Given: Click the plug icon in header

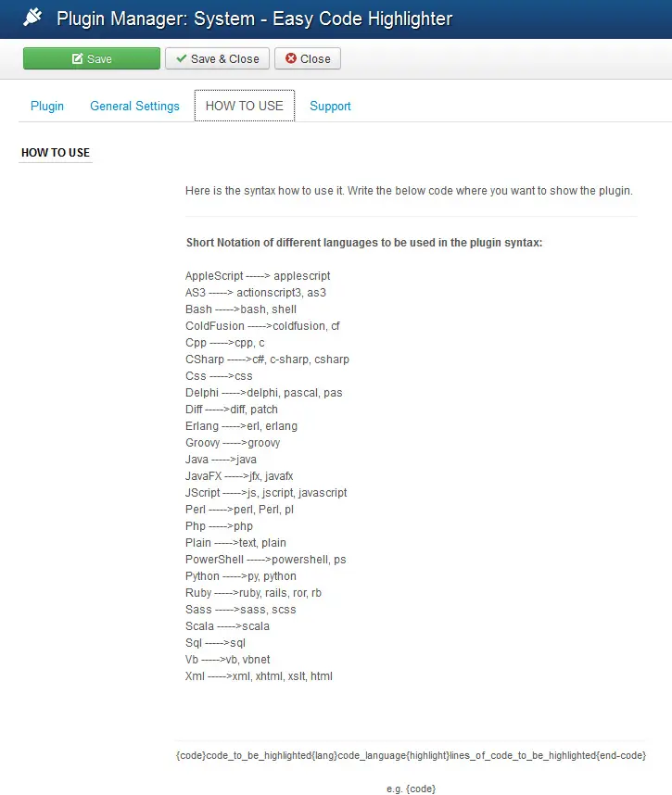Looking at the screenshot, I should pyautogui.click(x=32, y=18).
